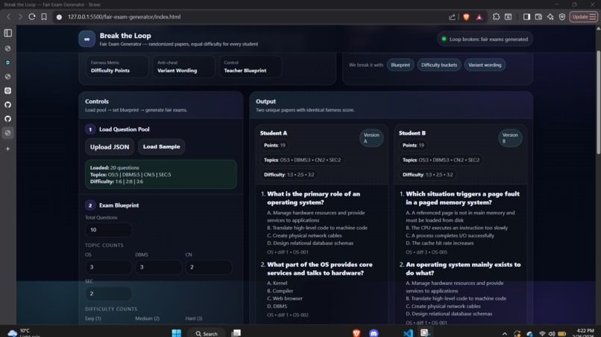Open the Brave Wallet icon
The width and height of the screenshot is (601, 337).
coord(538,17)
